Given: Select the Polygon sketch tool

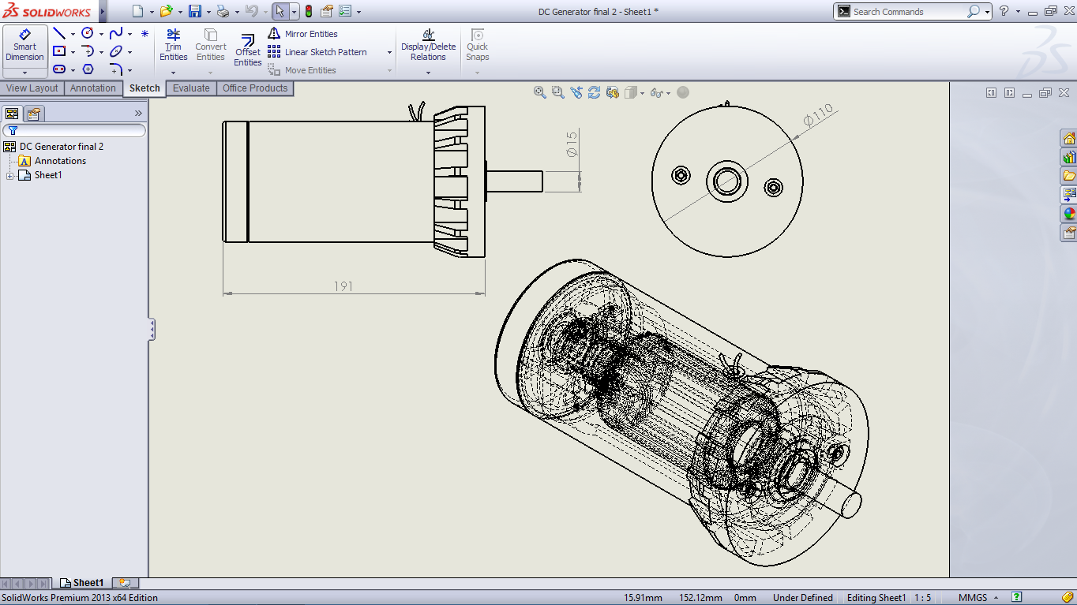Looking at the screenshot, I should [x=88, y=69].
